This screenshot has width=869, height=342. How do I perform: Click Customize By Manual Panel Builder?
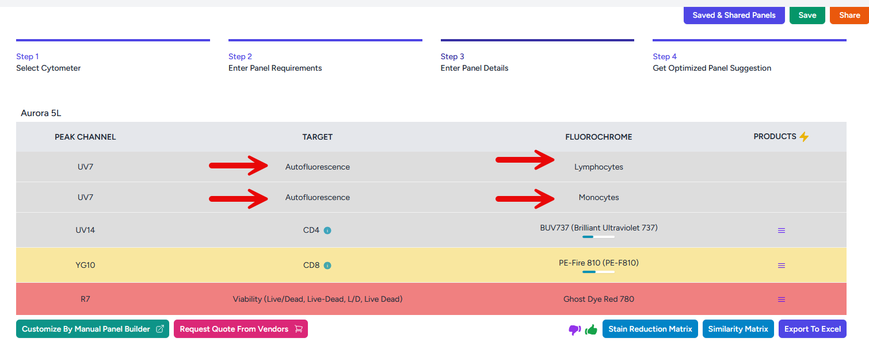[93, 329]
